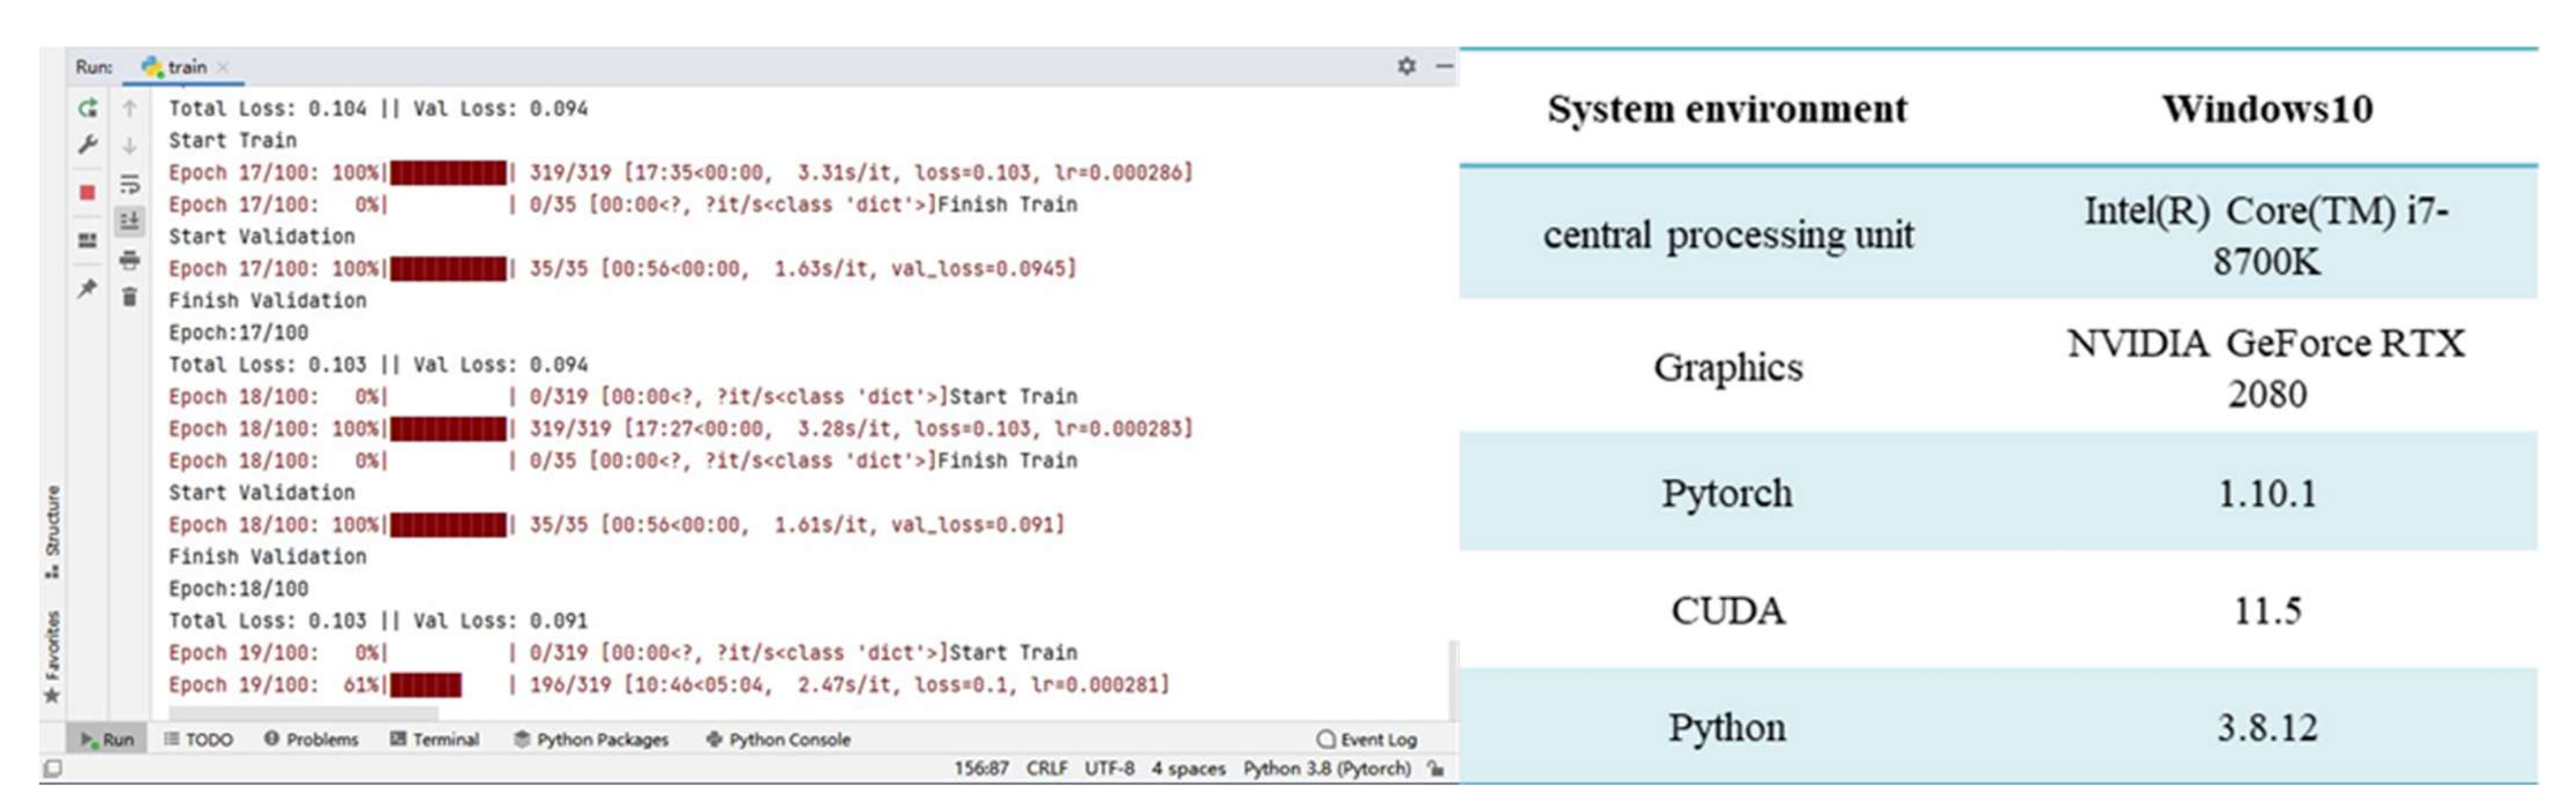Image resolution: width=2576 pixels, height=806 pixels.
Task: Open the Problems tool window
Action: point(311,739)
